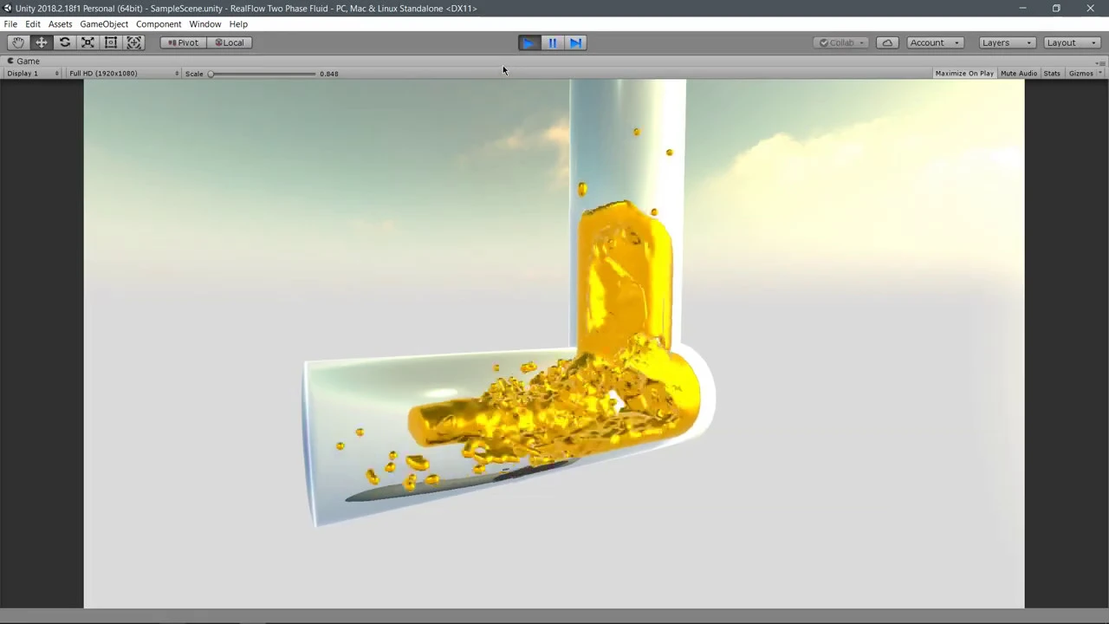The width and height of the screenshot is (1109, 624).
Task: Open the Help menu
Action: click(x=238, y=24)
